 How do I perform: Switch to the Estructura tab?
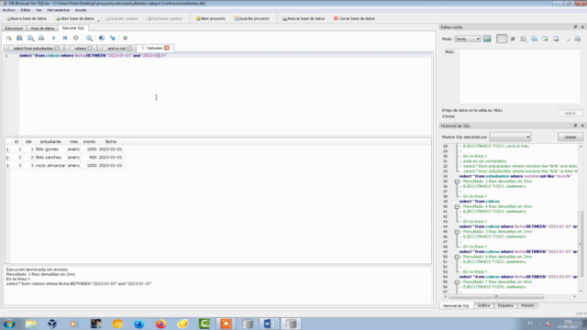tap(14, 28)
